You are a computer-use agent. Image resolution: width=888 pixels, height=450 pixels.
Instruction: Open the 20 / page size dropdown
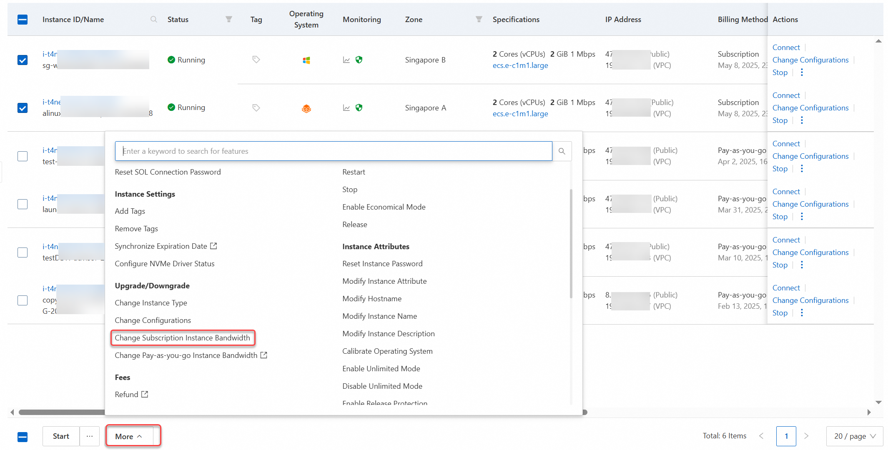[854, 436]
